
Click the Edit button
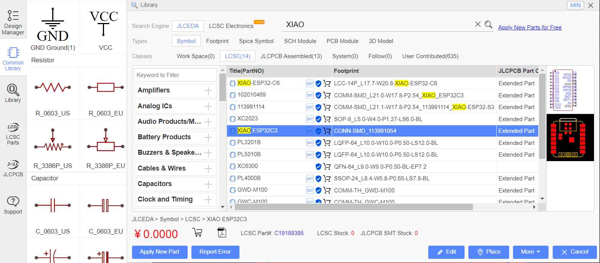click(447, 252)
